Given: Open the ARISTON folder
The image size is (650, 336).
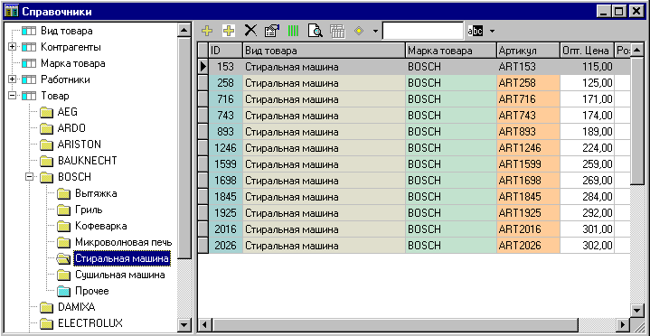Looking at the screenshot, I should tap(80, 145).
